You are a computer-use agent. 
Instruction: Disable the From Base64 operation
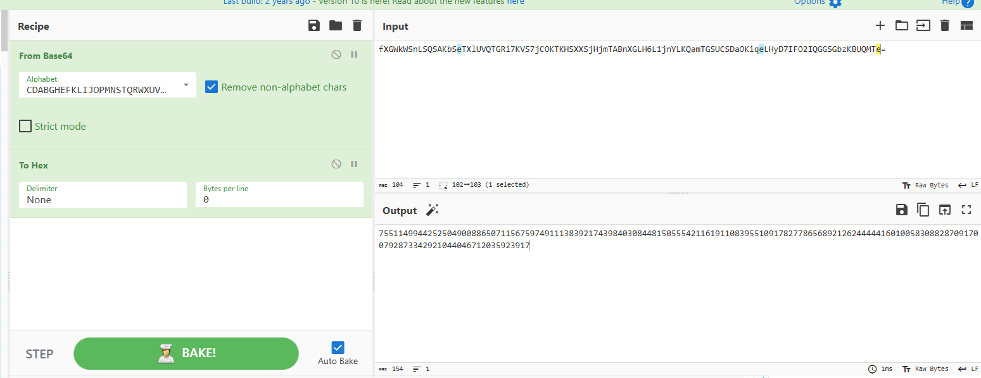coord(336,55)
